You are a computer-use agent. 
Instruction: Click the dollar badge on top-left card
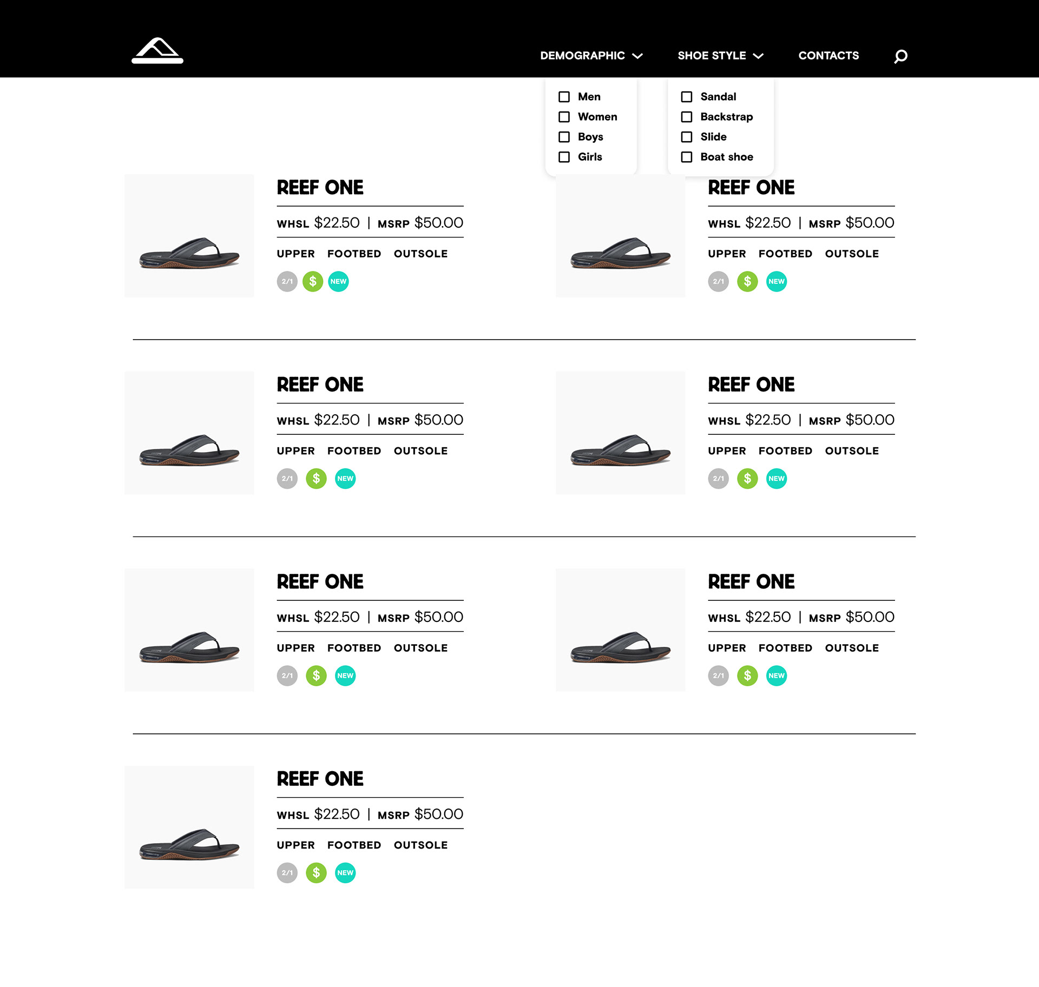(x=313, y=281)
